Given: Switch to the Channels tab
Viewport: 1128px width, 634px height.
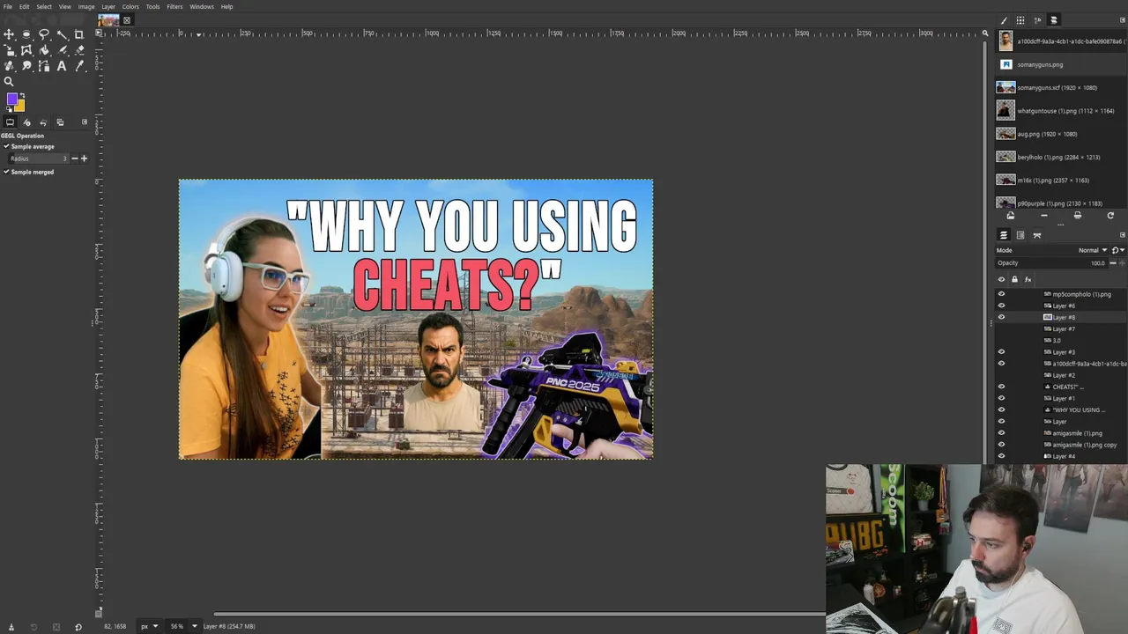Looking at the screenshot, I should click(1020, 235).
